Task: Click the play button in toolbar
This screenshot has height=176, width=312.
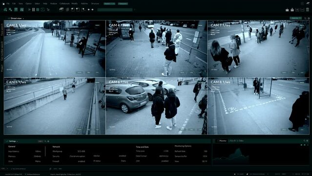Action: click(29, 9)
